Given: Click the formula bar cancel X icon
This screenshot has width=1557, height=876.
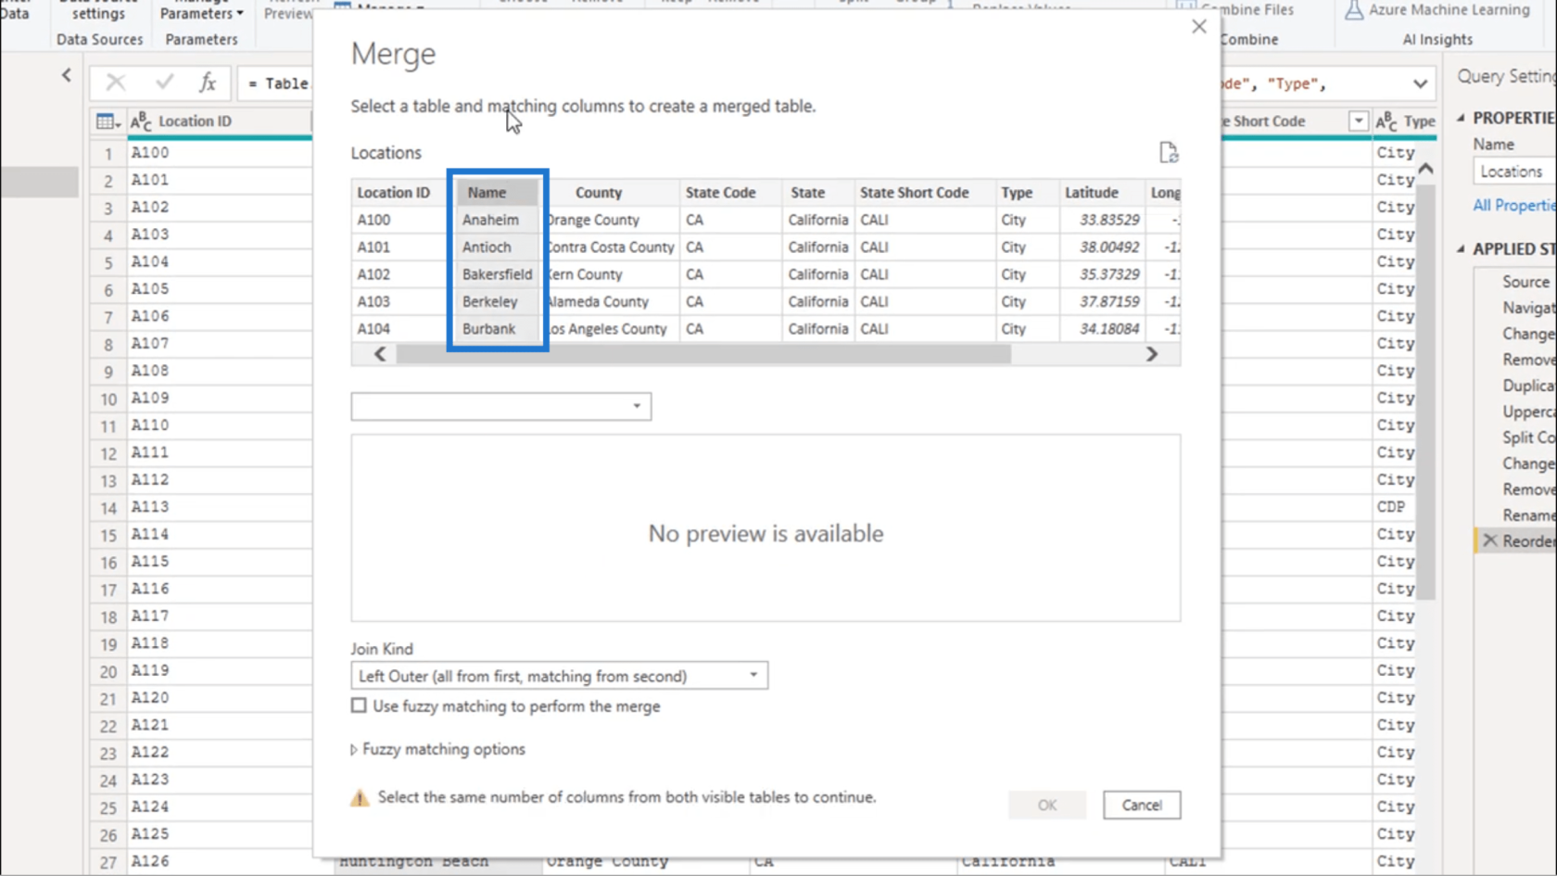Looking at the screenshot, I should coord(116,83).
